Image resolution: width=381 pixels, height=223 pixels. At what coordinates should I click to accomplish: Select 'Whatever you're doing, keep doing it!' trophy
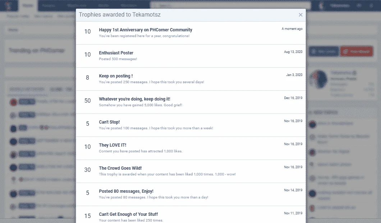coord(135,99)
